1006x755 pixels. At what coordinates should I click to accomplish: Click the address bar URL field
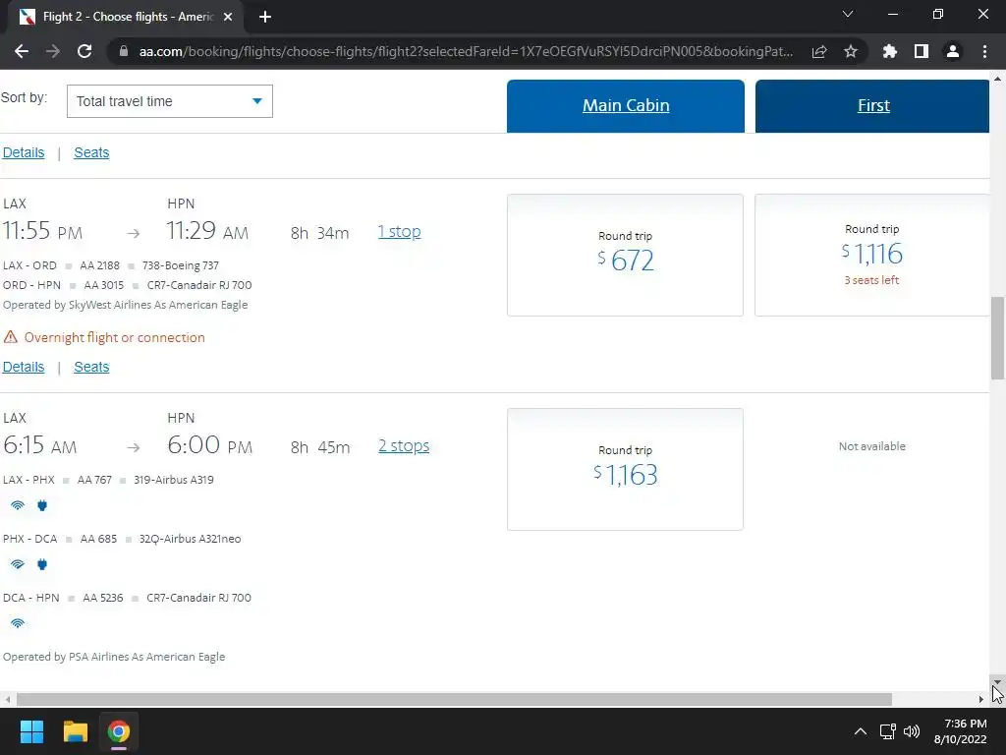(466, 51)
